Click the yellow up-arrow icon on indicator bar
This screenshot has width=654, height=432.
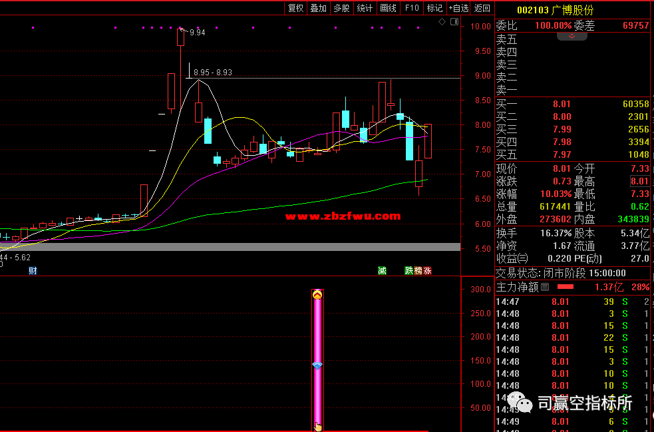[317, 294]
